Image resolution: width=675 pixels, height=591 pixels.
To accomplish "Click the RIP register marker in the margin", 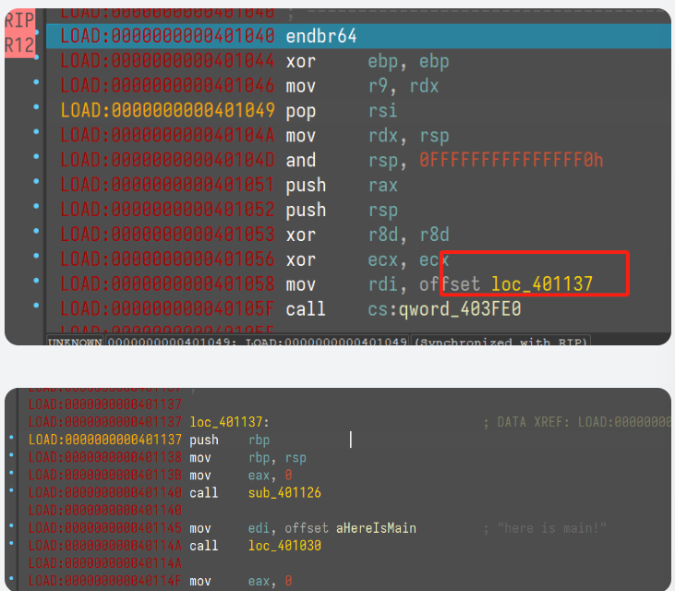I will click(x=19, y=20).
